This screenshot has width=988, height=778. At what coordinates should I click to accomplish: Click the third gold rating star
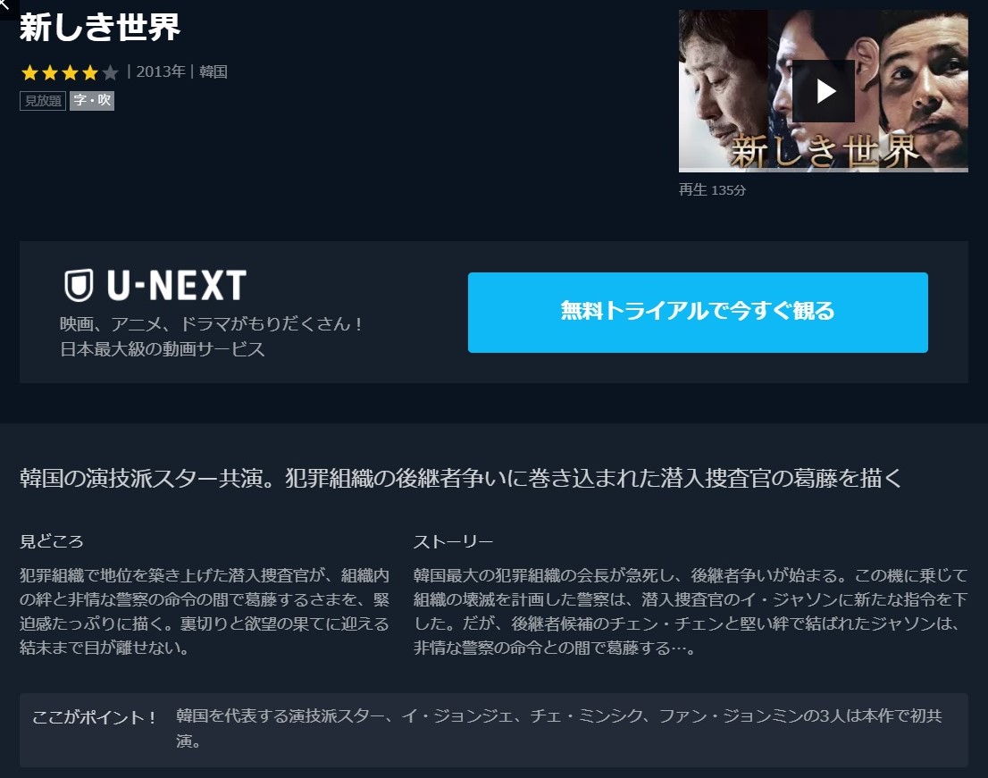click(70, 72)
